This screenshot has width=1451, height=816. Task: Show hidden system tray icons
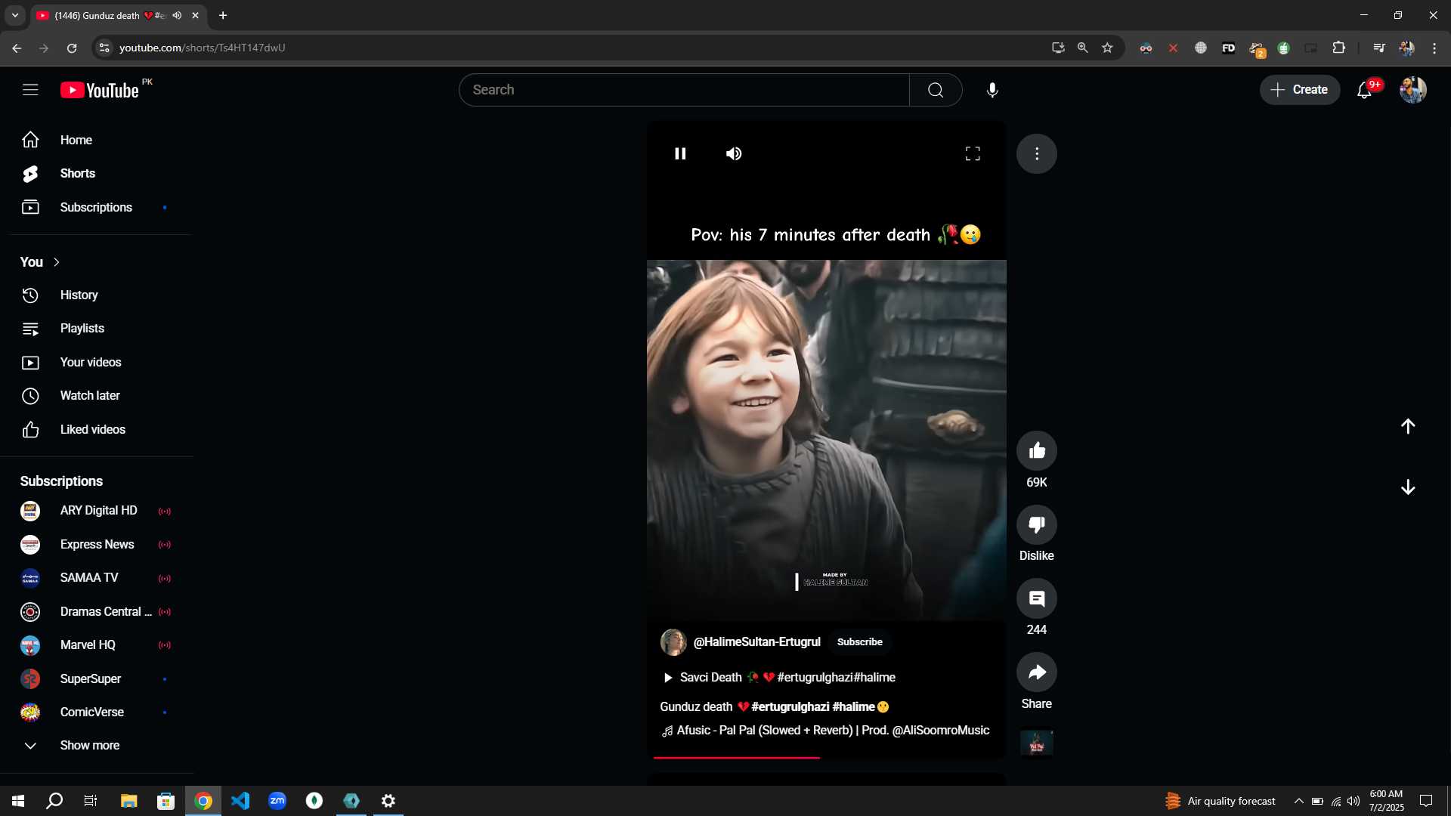pyautogui.click(x=1298, y=801)
